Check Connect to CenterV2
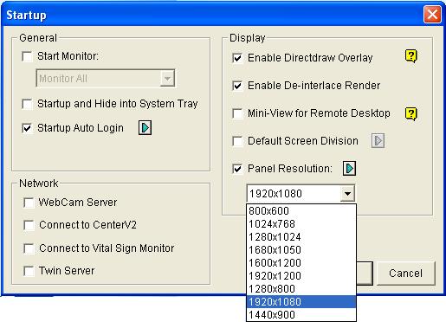 click(29, 225)
